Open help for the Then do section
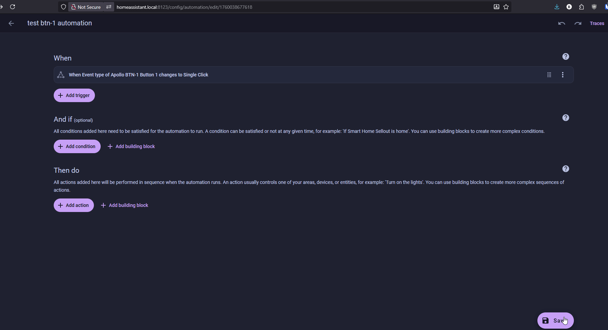 coord(566,169)
